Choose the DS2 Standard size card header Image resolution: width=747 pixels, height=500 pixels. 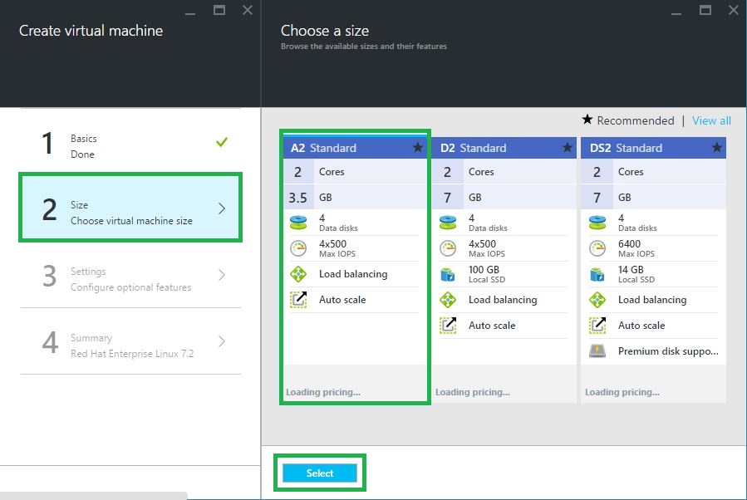click(x=654, y=148)
